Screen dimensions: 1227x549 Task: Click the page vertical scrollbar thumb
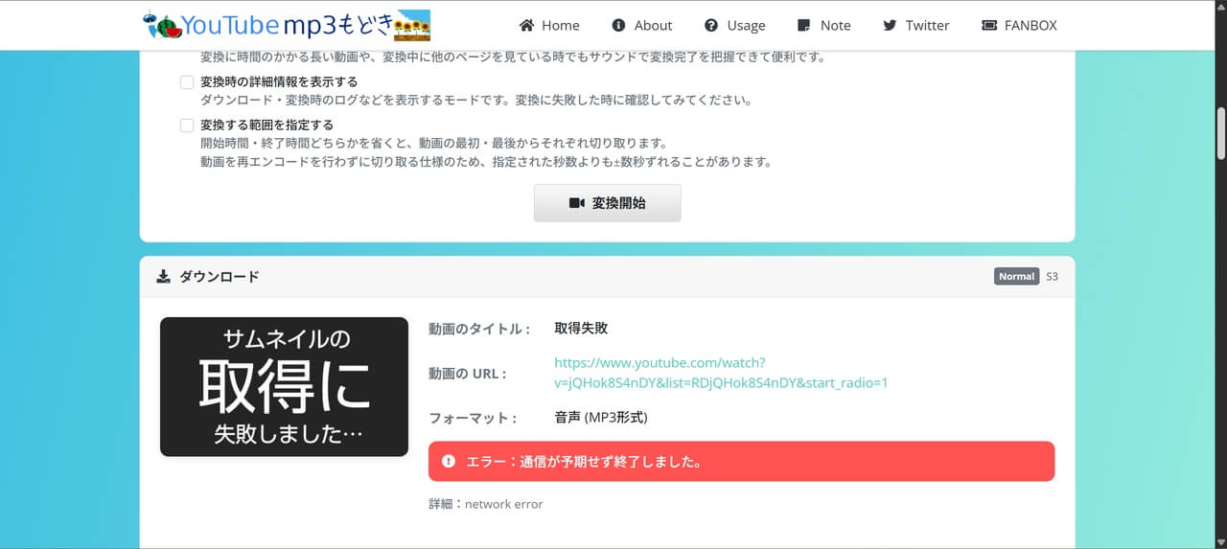[x=1221, y=133]
